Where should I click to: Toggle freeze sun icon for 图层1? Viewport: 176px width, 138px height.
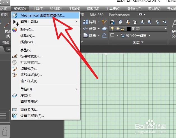pyautogui.click(x=118, y=29)
